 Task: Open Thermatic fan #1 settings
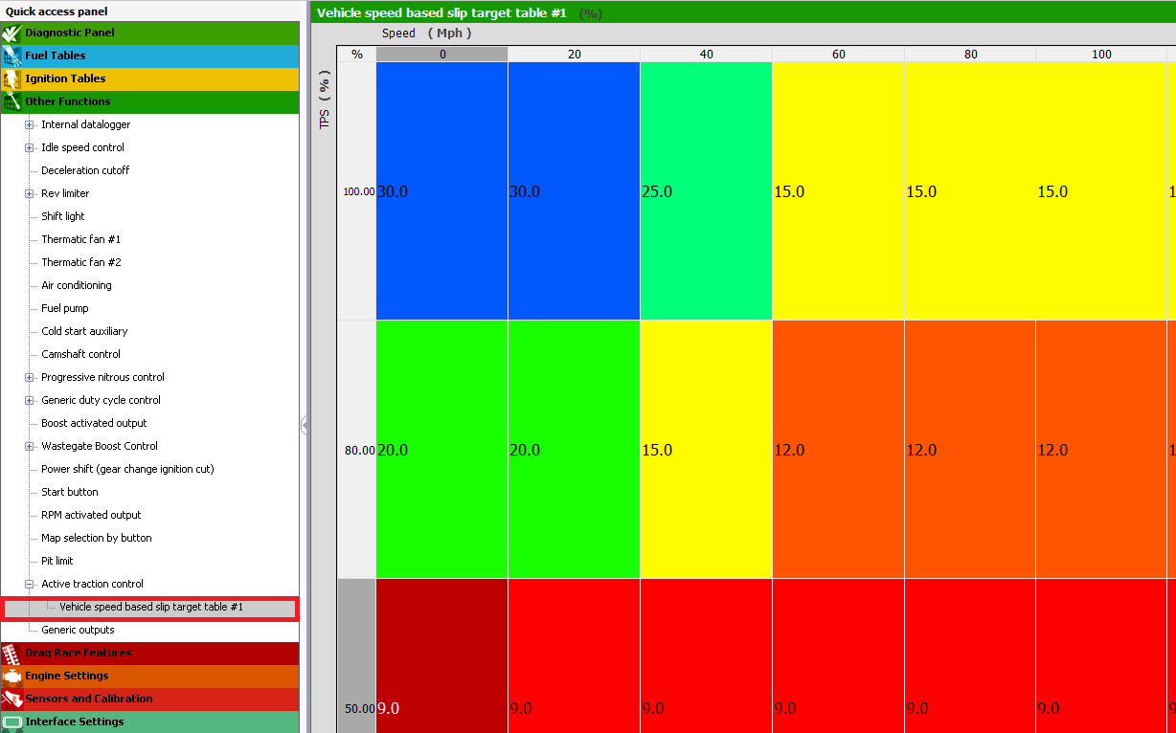(x=80, y=239)
